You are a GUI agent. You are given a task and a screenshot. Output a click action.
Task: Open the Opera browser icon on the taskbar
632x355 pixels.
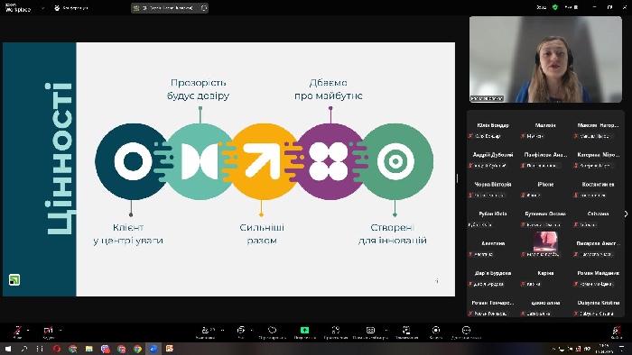point(56,349)
